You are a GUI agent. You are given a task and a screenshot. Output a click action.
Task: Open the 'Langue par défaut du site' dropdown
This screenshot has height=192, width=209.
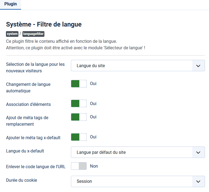click(x=138, y=152)
